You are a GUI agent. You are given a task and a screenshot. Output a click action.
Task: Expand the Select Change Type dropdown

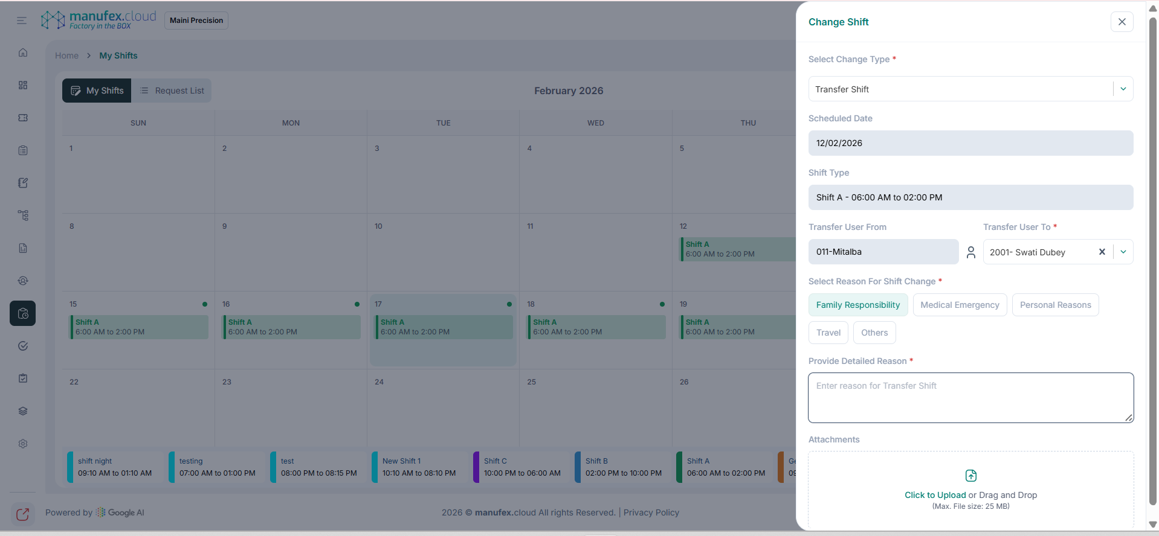[x=1123, y=89]
